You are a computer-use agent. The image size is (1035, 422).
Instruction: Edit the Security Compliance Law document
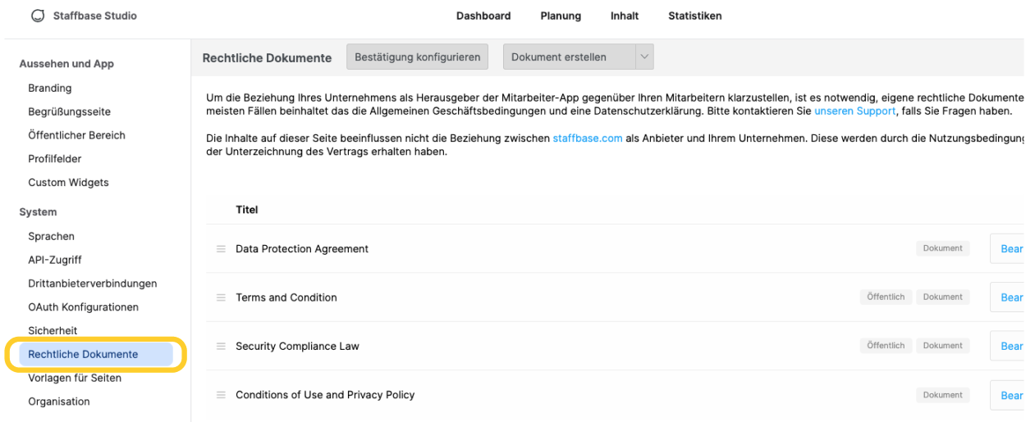pyautogui.click(x=1008, y=346)
